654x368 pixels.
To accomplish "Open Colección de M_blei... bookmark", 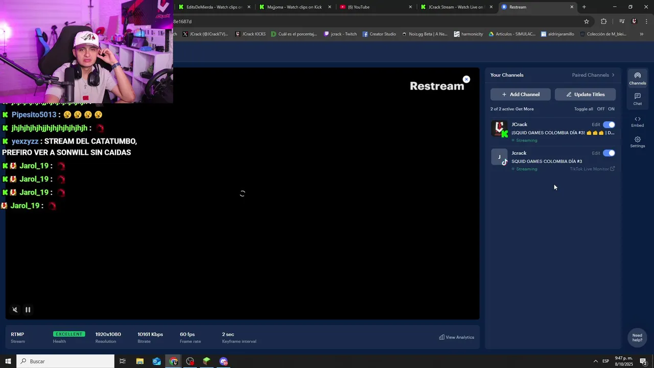I will pos(603,34).
